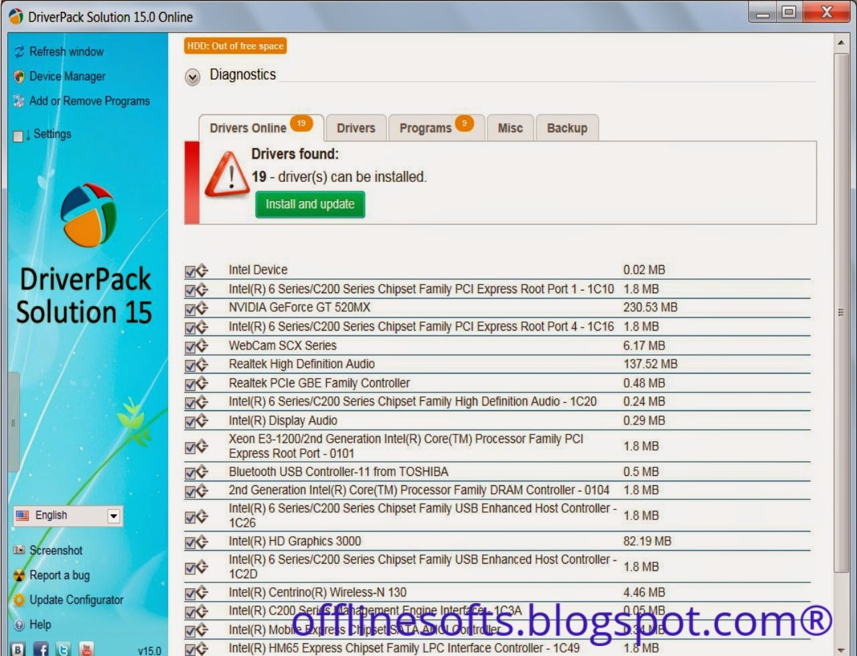Click the v15.0 version label
Viewport: 857px width, 656px height.
click(x=149, y=650)
